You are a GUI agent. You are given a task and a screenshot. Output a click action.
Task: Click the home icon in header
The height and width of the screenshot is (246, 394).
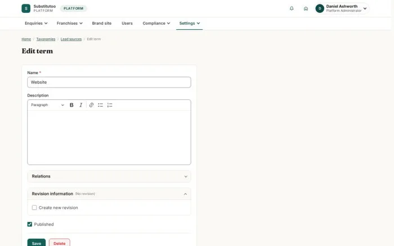(306, 8)
